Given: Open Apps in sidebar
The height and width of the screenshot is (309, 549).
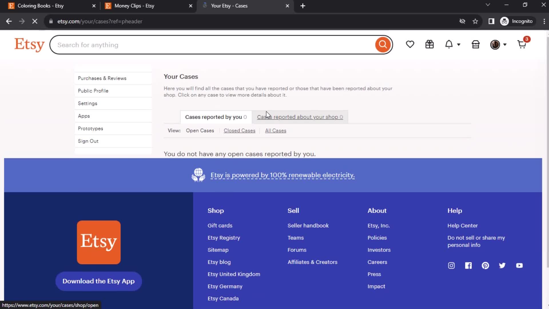Looking at the screenshot, I should [x=113, y=116].
